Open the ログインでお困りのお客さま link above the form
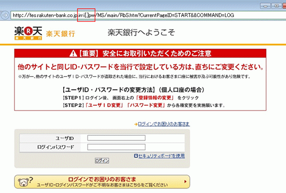Viewport: 286px width, 193px height. click(x=163, y=124)
